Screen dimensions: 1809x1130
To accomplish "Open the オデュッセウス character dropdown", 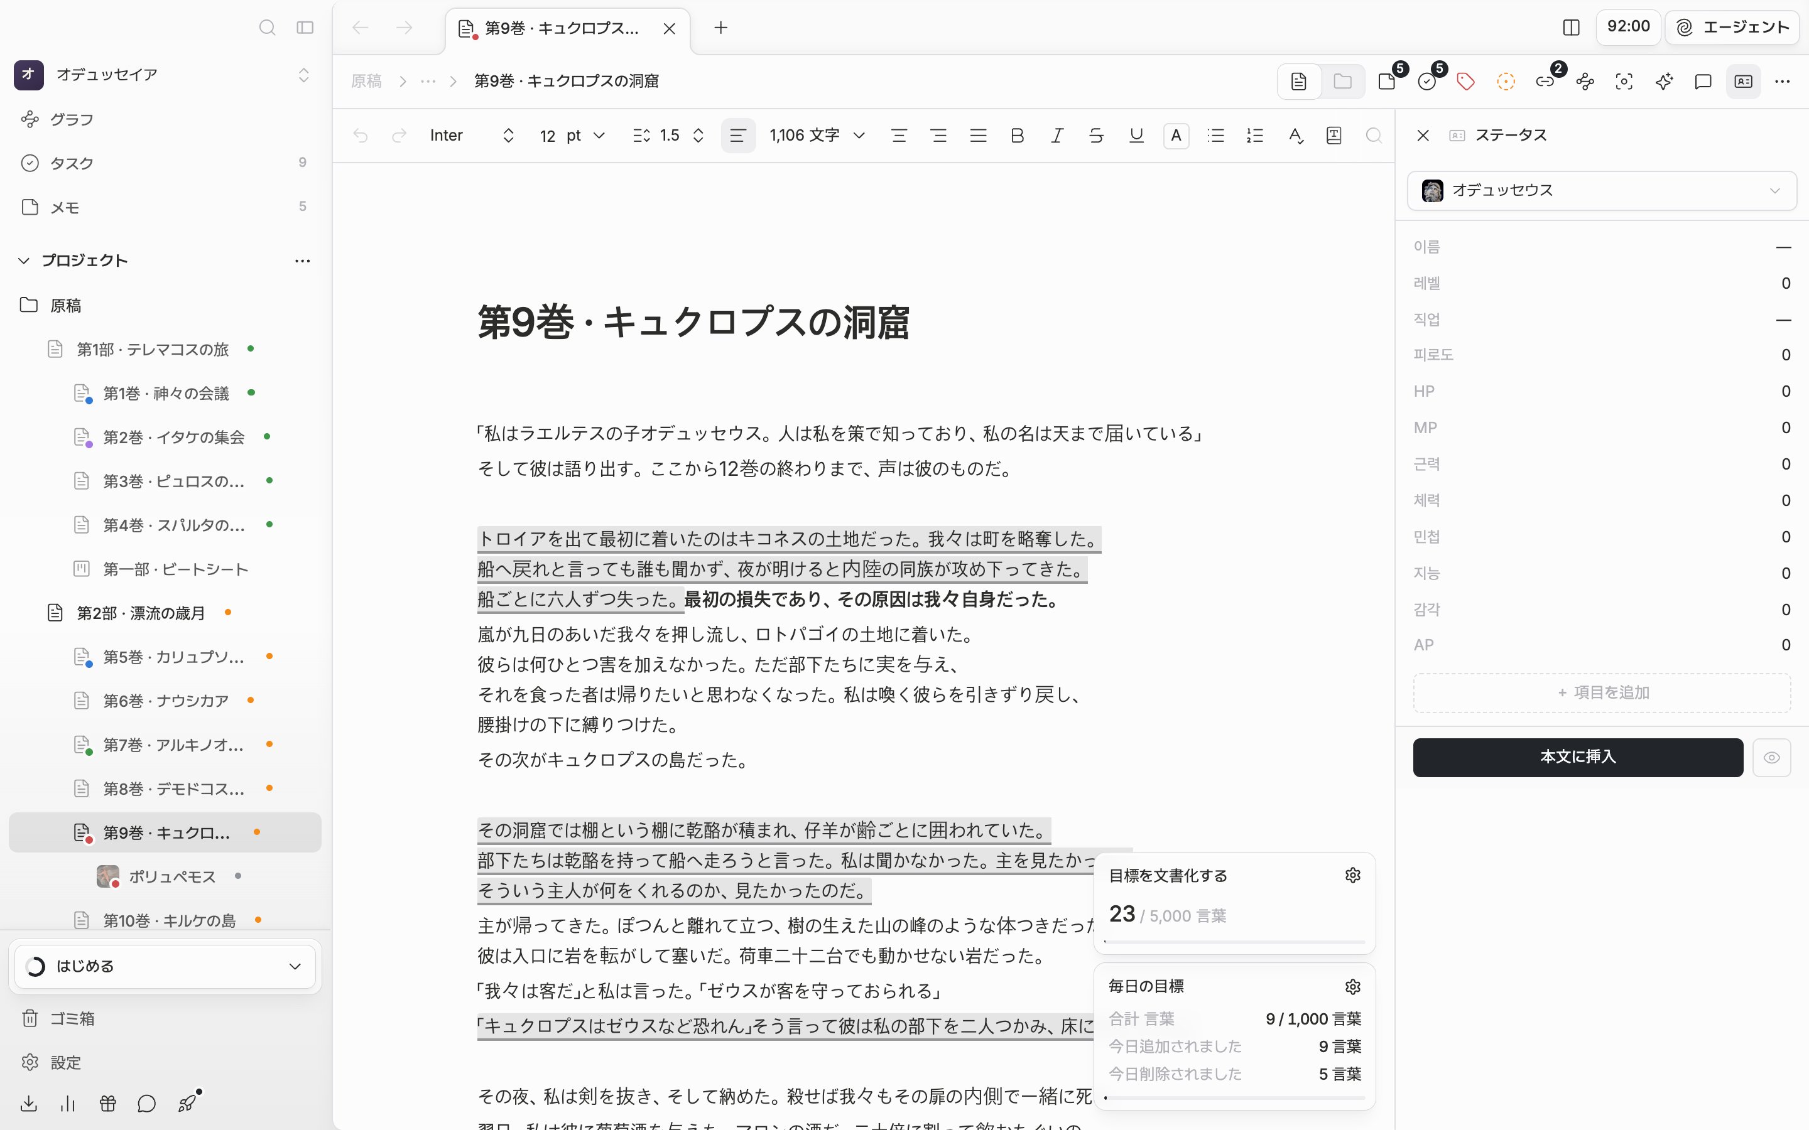I will 1602,191.
